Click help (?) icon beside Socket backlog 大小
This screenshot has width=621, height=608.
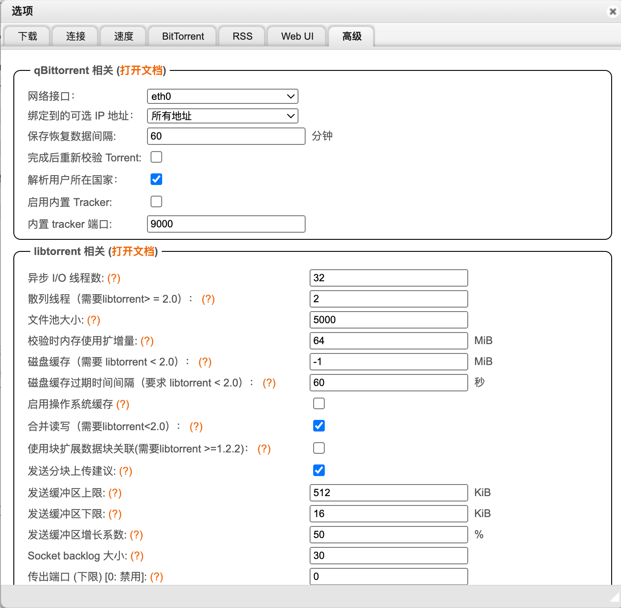137,556
